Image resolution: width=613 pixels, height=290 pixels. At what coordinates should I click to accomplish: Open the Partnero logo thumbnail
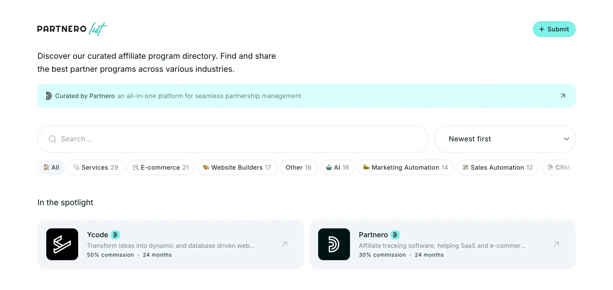[334, 244]
